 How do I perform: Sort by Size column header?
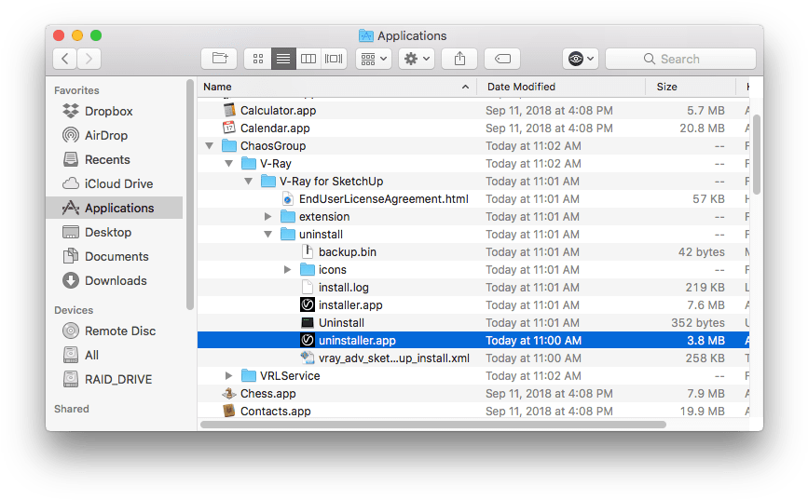[x=691, y=87]
